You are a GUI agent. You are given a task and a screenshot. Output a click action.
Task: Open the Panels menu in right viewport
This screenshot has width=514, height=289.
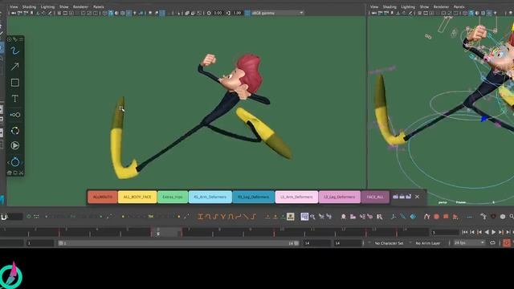click(x=459, y=6)
